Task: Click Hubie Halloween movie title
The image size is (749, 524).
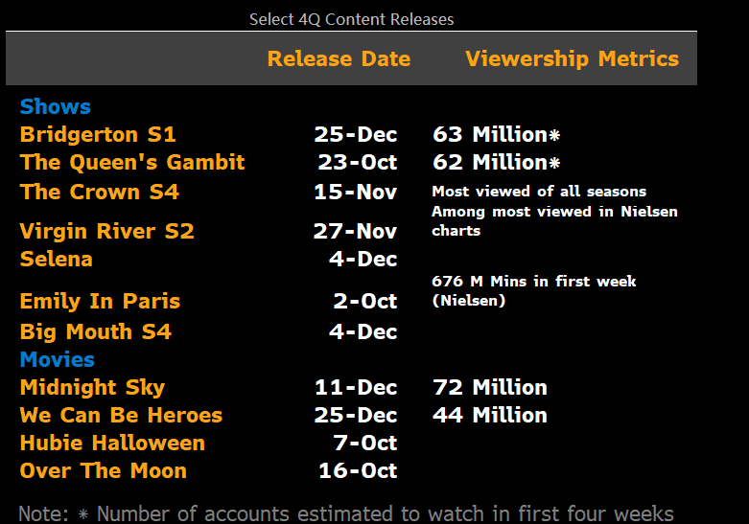Action: (113, 443)
